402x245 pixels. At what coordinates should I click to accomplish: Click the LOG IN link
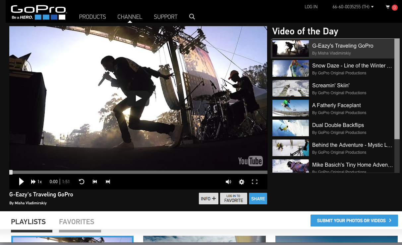coord(311,7)
